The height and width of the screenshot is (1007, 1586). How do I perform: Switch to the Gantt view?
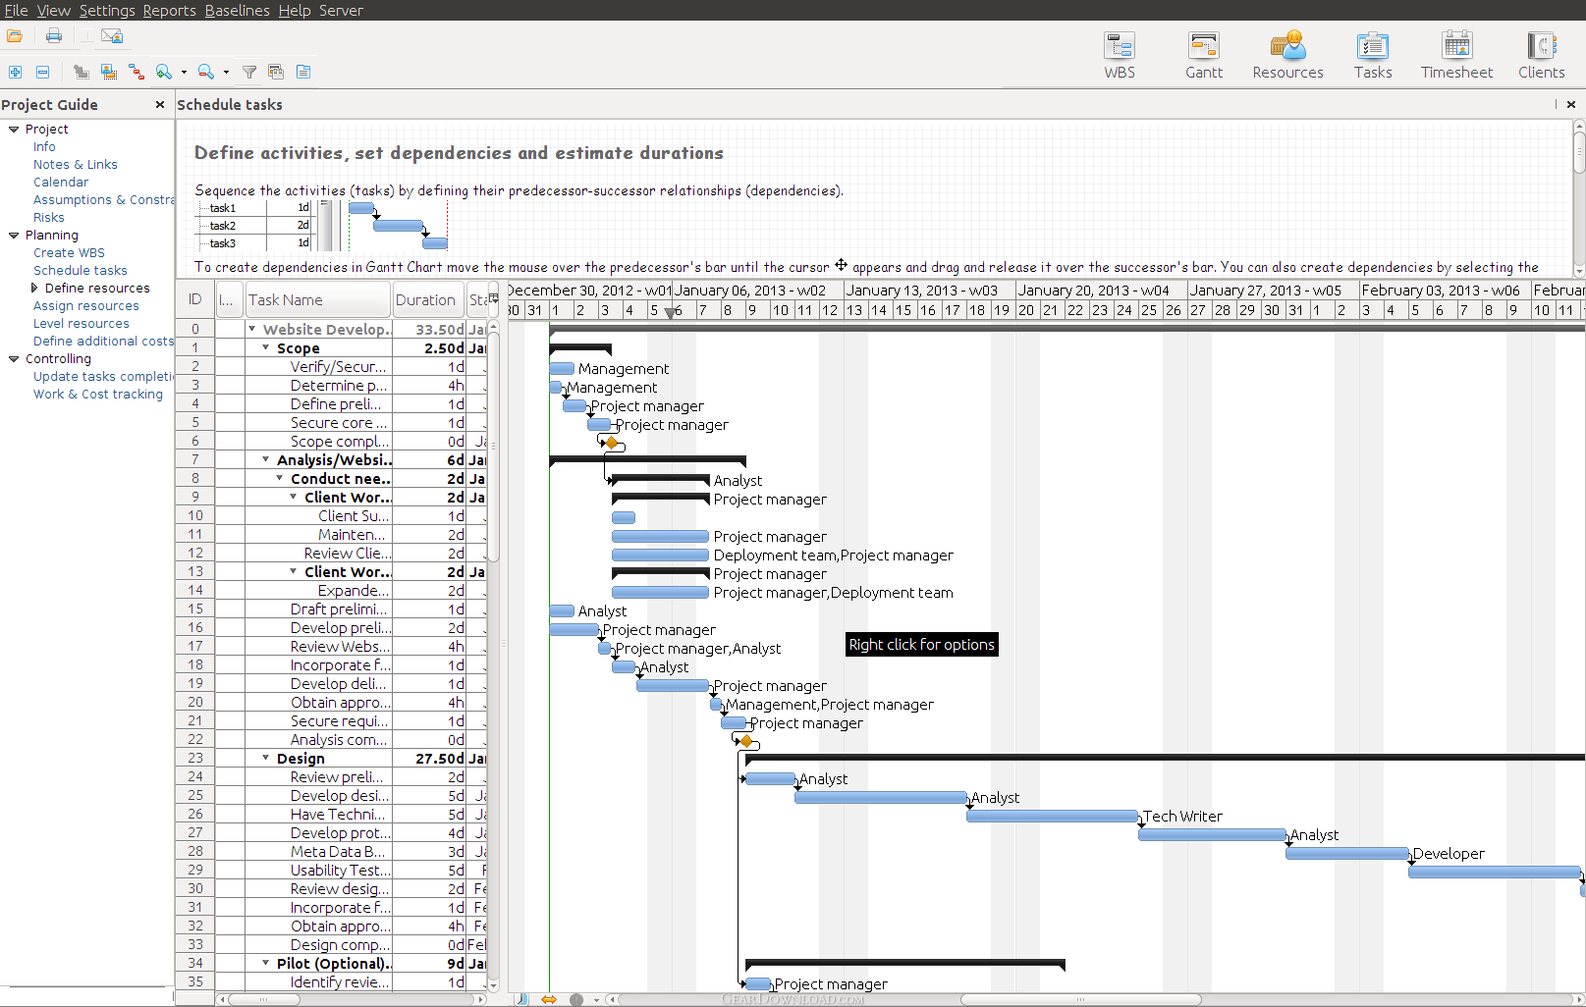1204,55
